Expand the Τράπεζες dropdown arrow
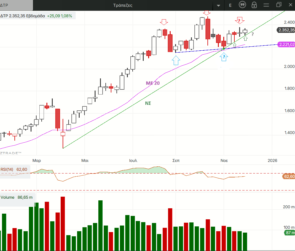 point(218,5)
